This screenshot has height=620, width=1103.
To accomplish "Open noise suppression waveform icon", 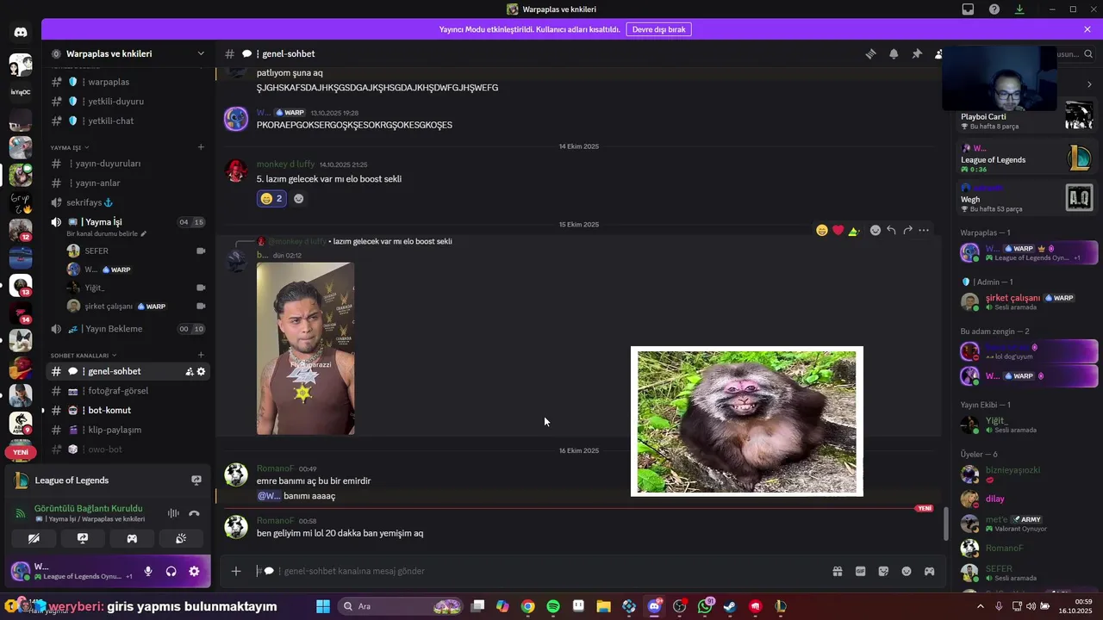I will pos(173,513).
